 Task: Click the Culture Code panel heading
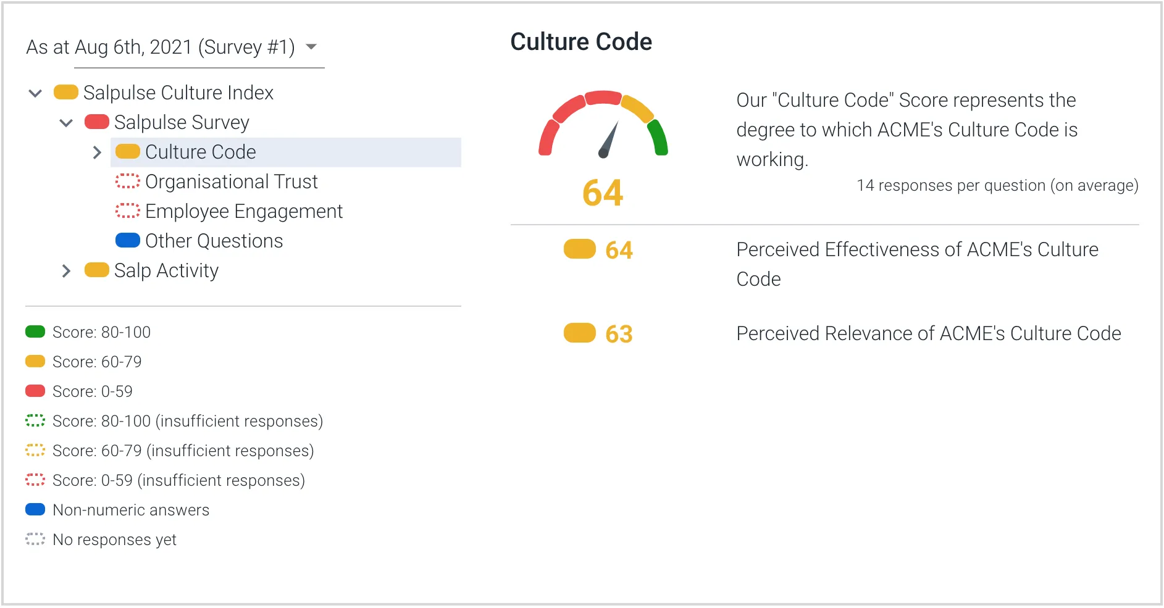[x=581, y=42]
